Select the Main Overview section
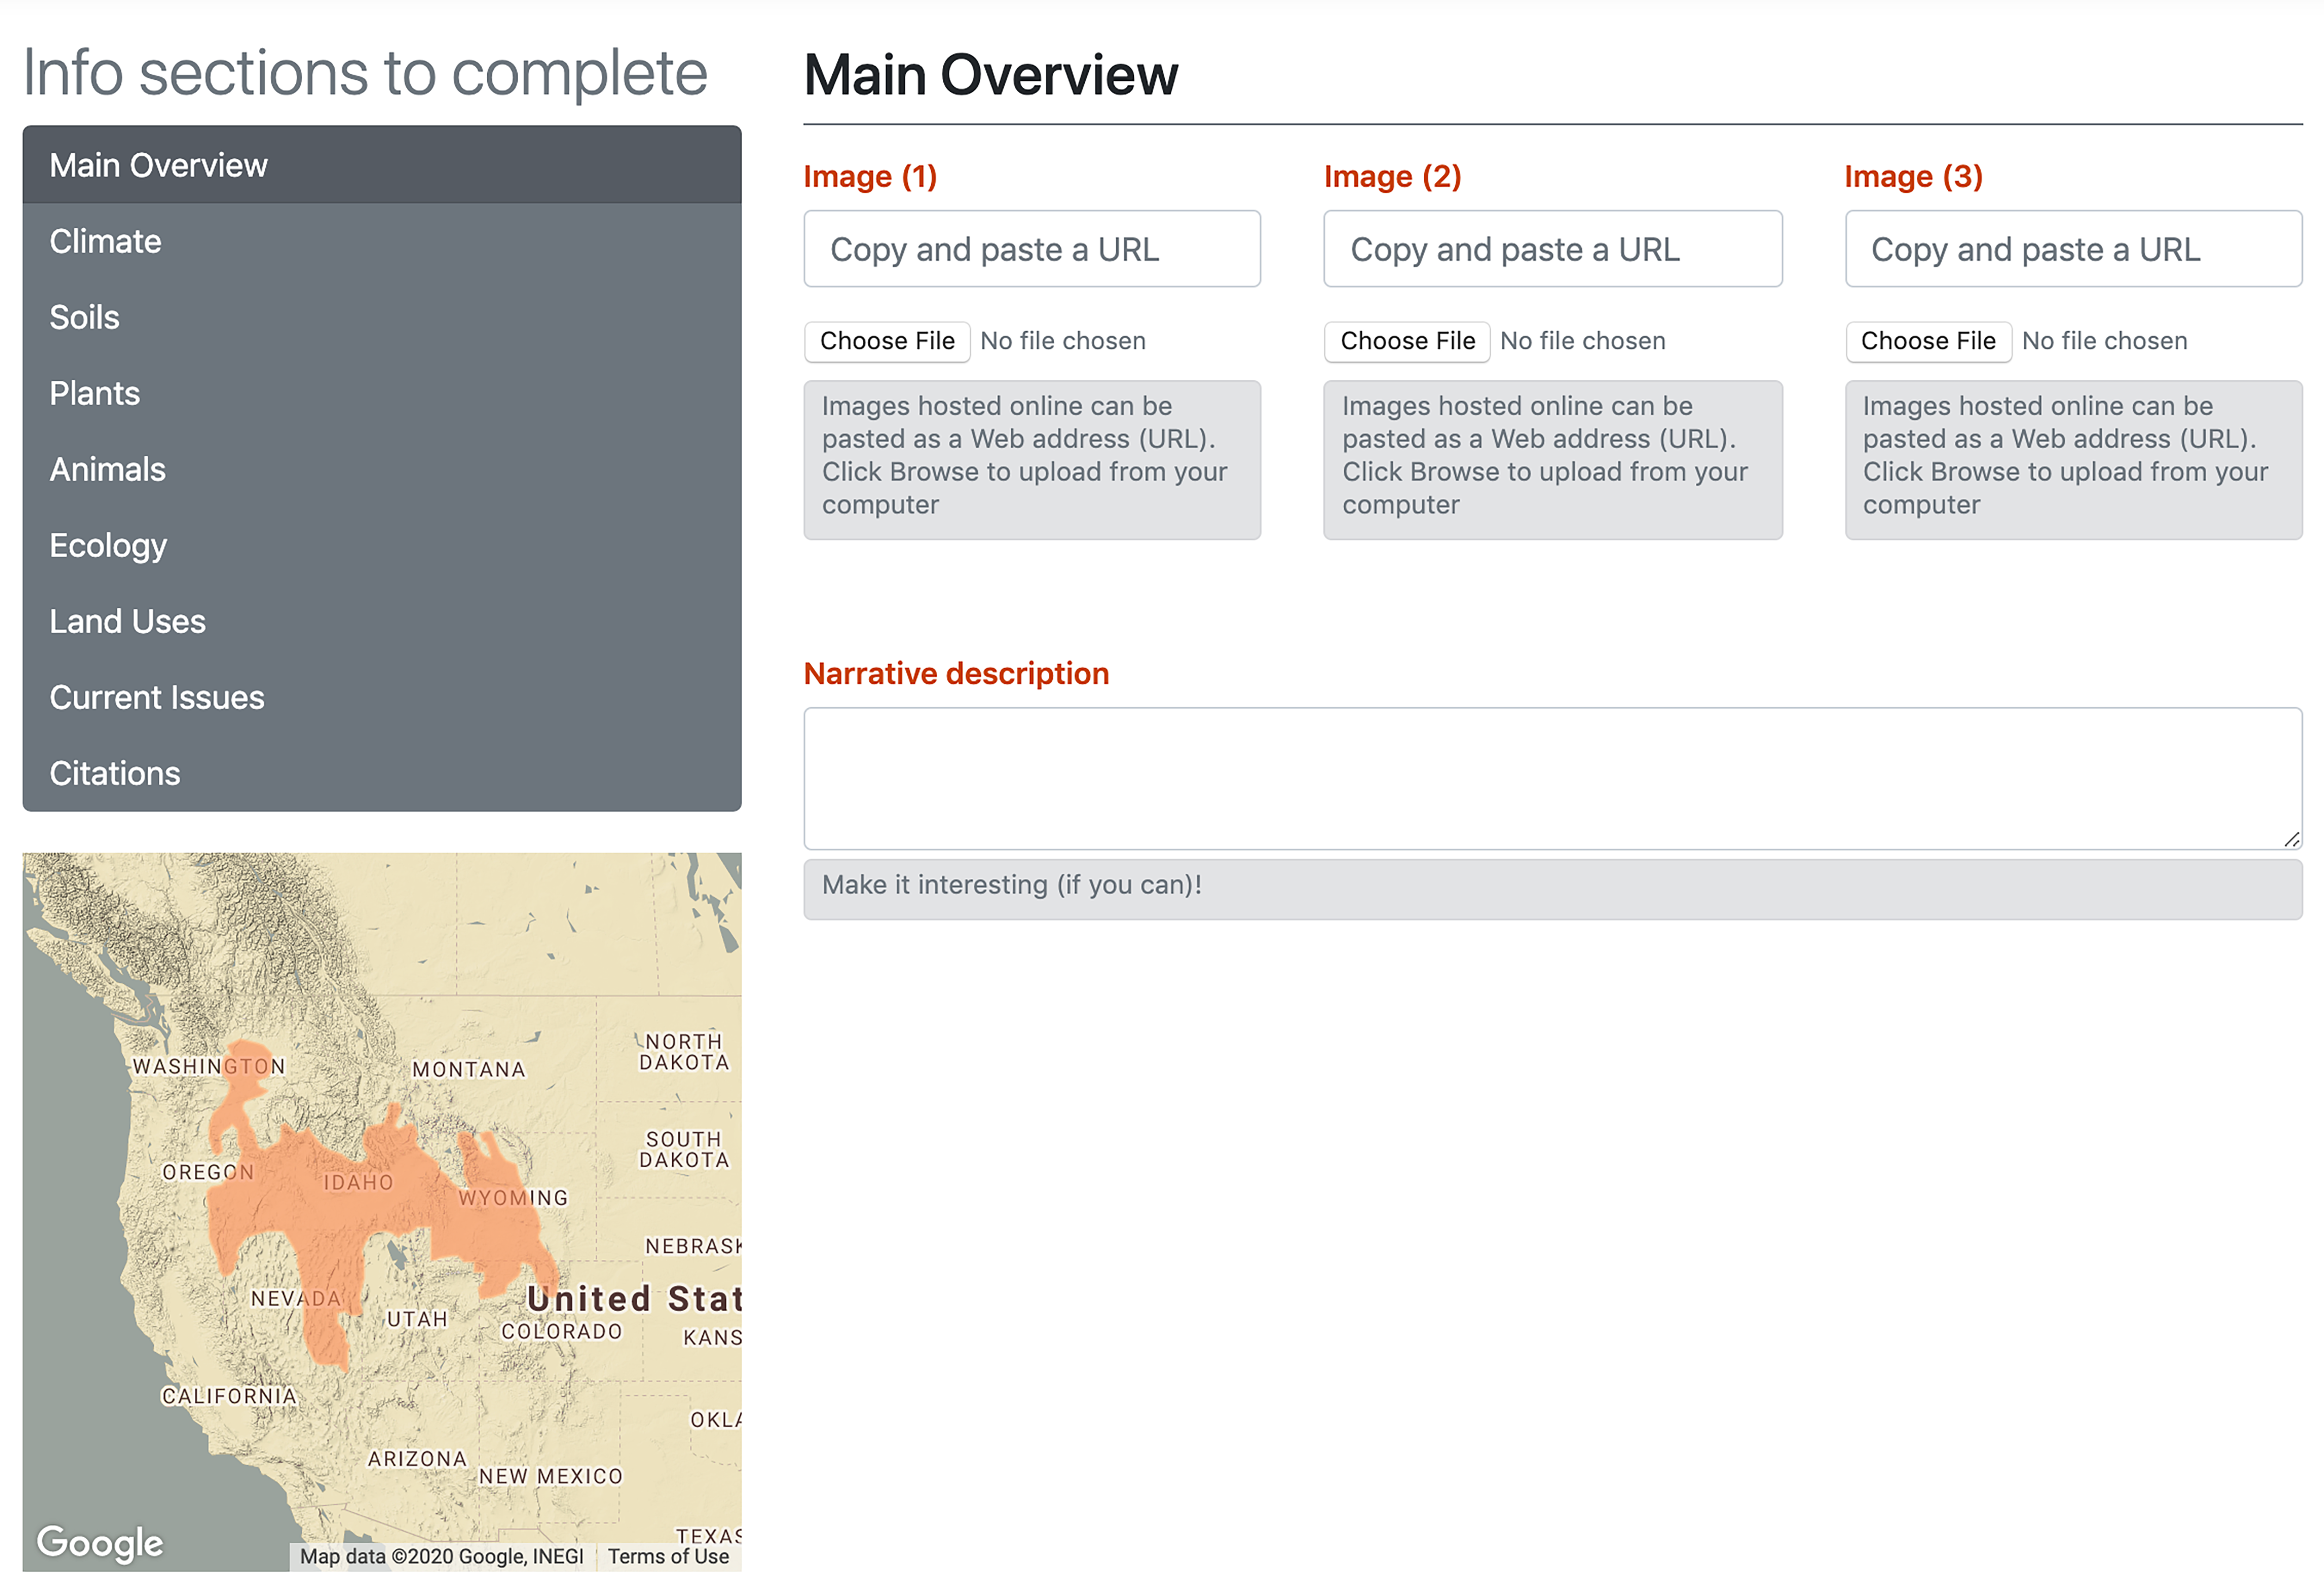Screen dimensions: 2324x1580 382,165
